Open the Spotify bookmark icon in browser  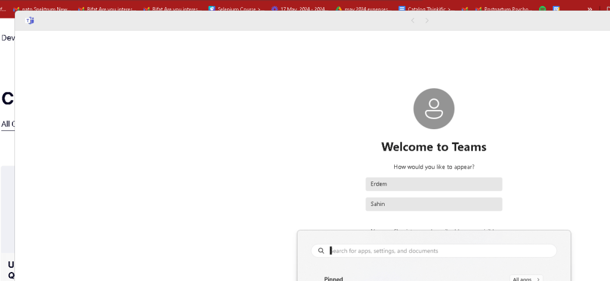click(x=542, y=8)
